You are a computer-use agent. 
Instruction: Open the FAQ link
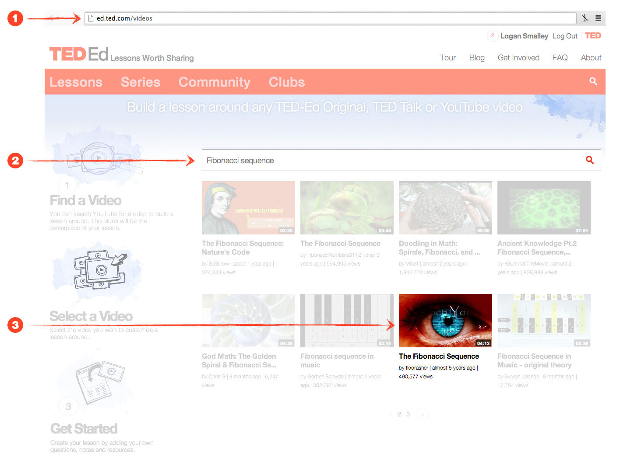[560, 58]
